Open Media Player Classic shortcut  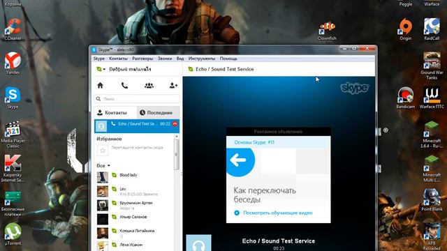click(x=13, y=135)
